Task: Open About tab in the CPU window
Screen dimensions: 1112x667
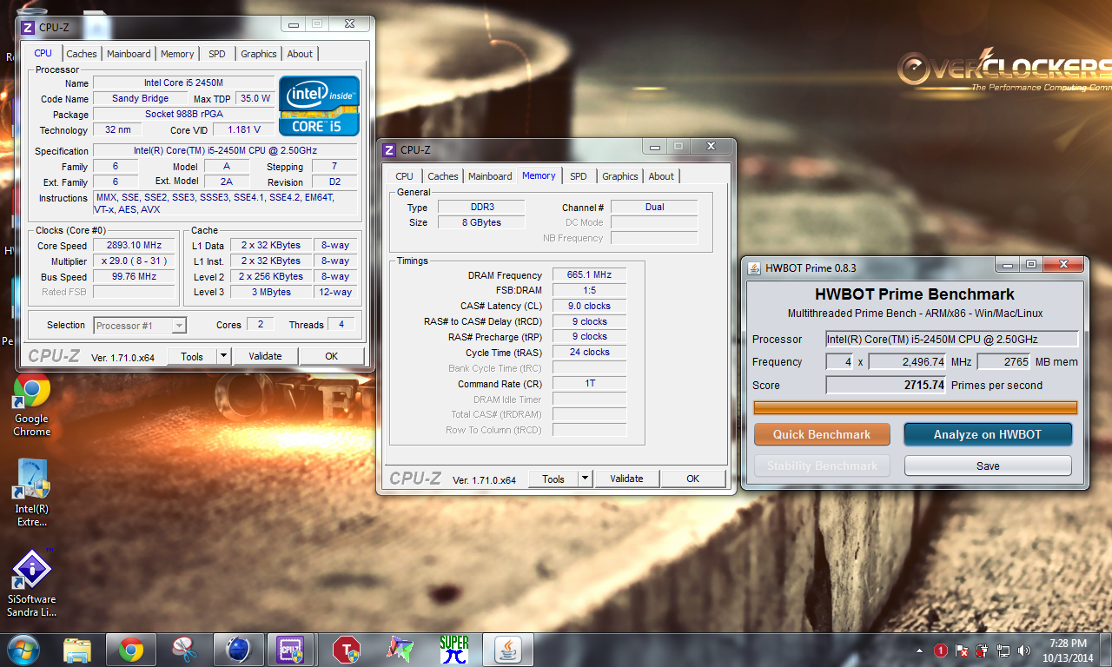Action: [x=300, y=54]
